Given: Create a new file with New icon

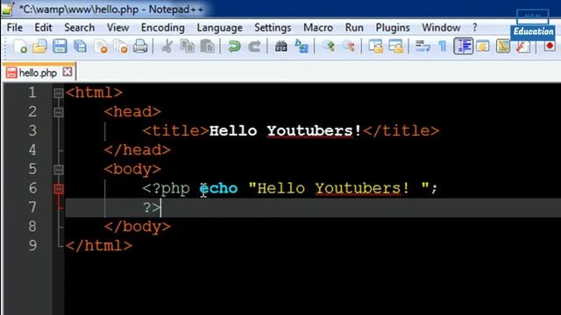Looking at the screenshot, I should pos(20,46).
